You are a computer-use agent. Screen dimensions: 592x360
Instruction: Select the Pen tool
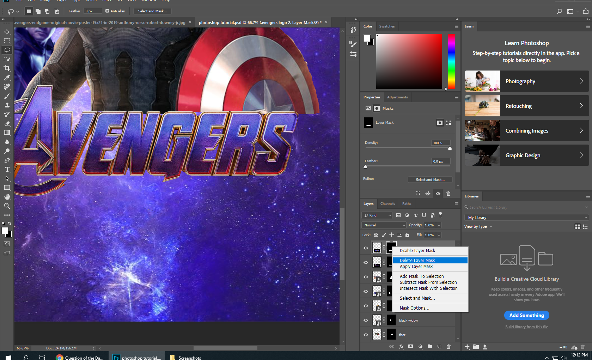point(7,160)
